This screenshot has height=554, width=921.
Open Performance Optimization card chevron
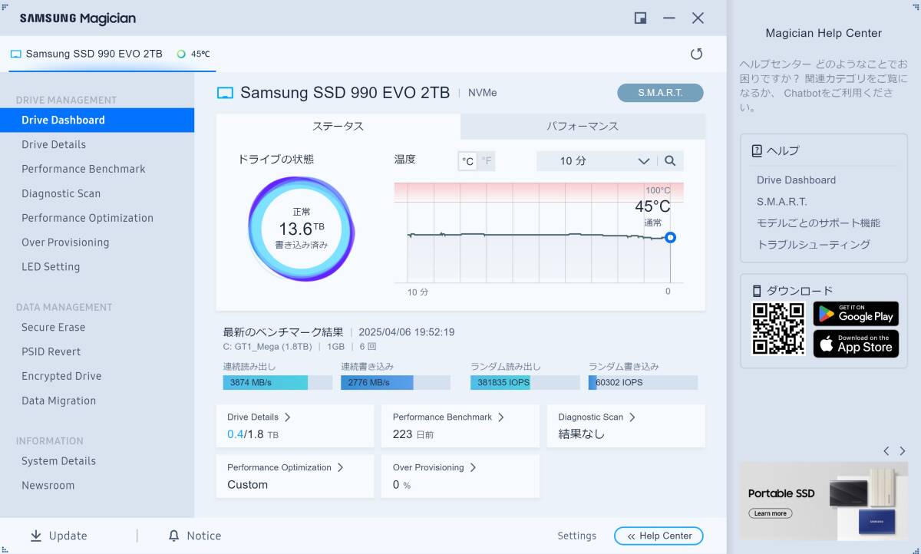pos(340,467)
